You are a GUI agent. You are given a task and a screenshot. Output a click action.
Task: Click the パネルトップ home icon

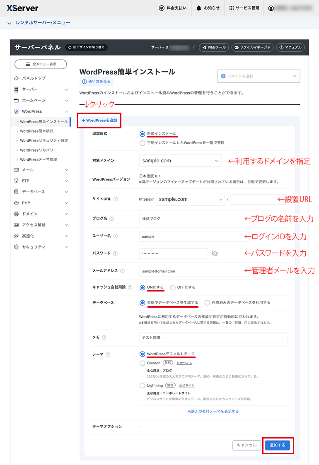pyautogui.click(x=16, y=78)
